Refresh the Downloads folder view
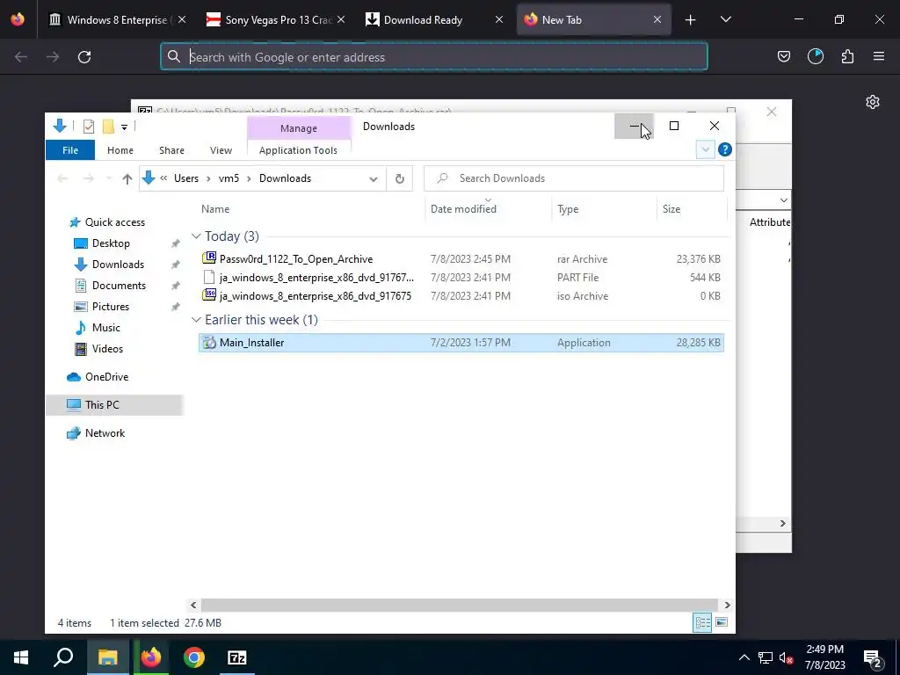This screenshot has width=900, height=675. point(400,178)
